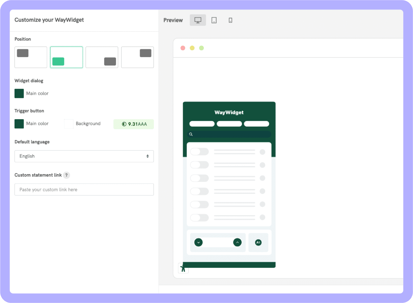Open Widget dialog main color swatch
Viewport: 413px width, 303px height.
(x=19, y=93)
